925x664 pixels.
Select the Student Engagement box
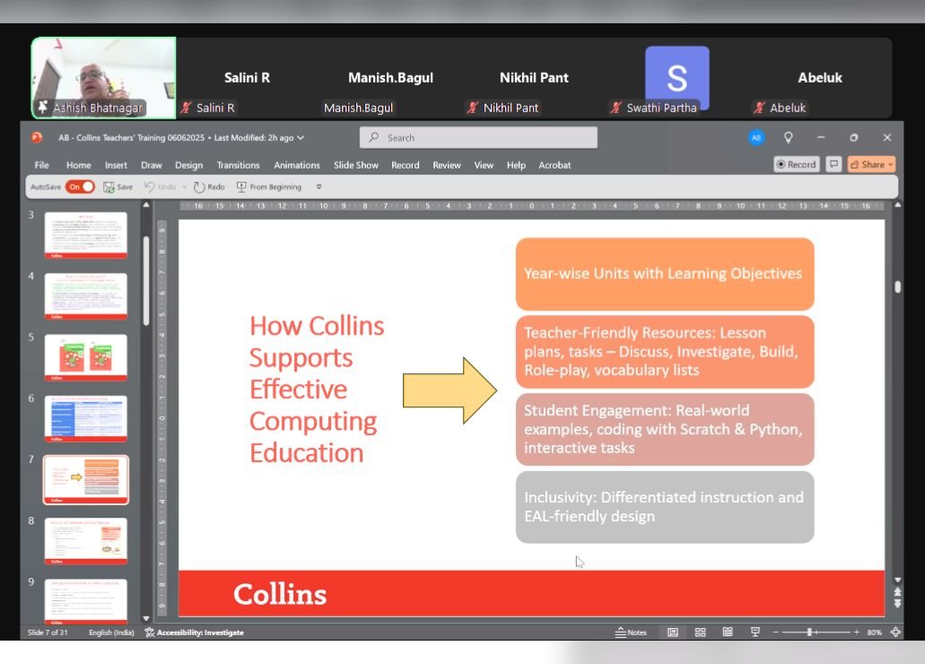click(665, 429)
